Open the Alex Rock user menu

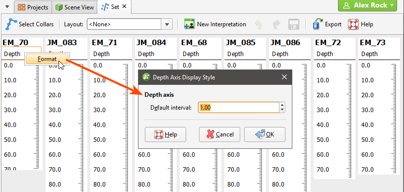367,5
